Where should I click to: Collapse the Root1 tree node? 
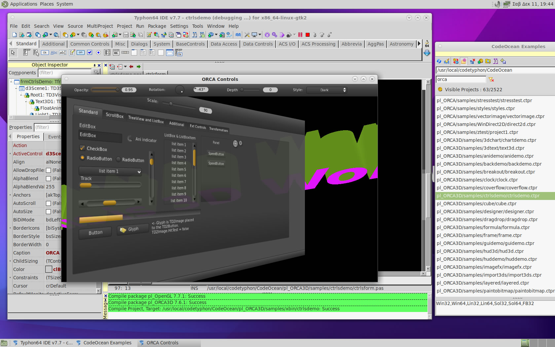21,95
